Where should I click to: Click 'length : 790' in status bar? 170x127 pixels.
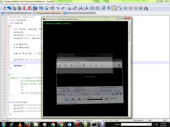pyautogui.click(x=80, y=120)
